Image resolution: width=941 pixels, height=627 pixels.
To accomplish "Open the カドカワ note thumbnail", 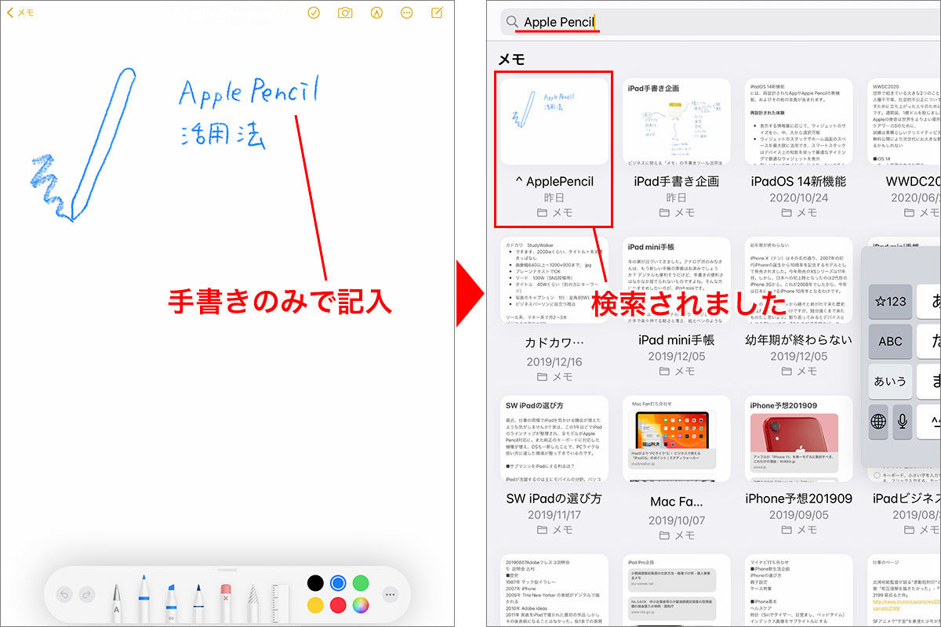I will pos(554,280).
